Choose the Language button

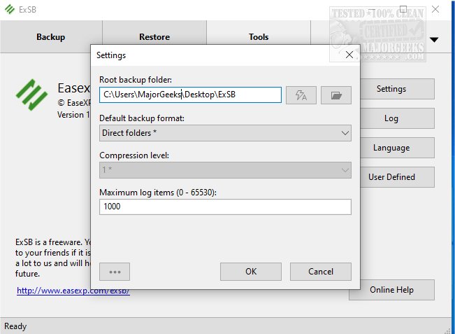[x=397, y=148]
